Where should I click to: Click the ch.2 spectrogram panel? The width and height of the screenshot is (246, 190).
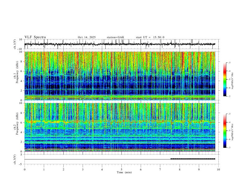click(120, 127)
